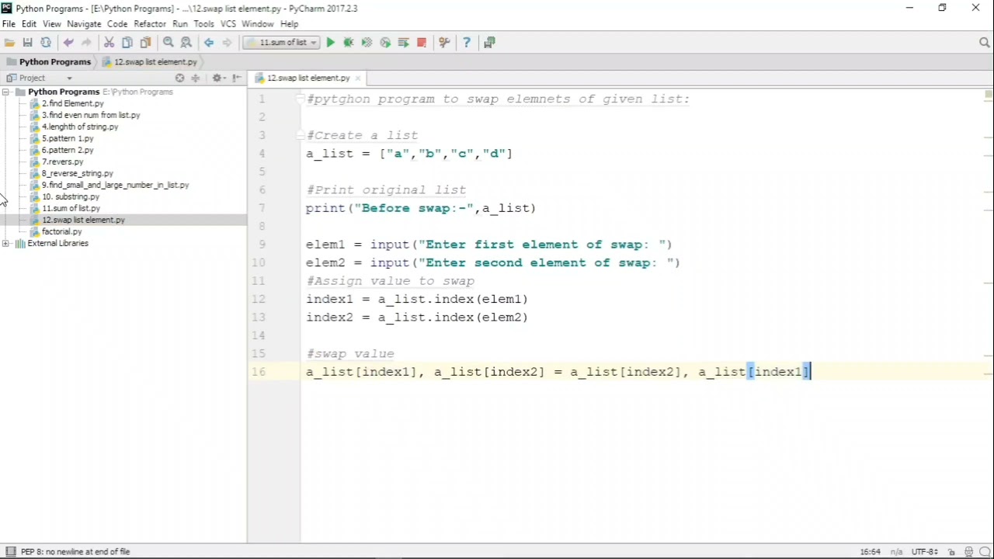Click on code line 7 print statement
This screenshot has height=559, width=994.
(421, 208)
